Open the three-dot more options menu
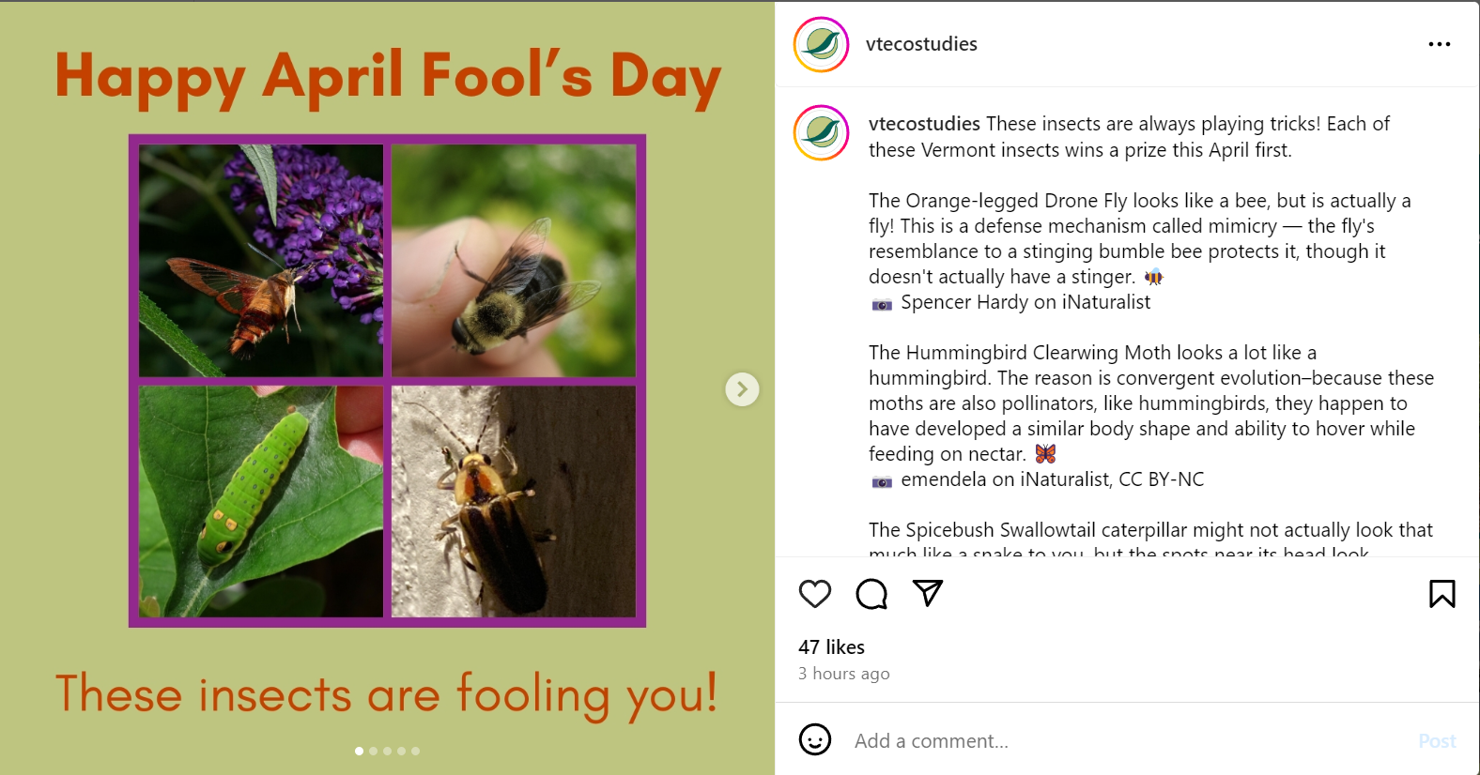Screen dimensions: 1480x775 [x=1439, y=44]
